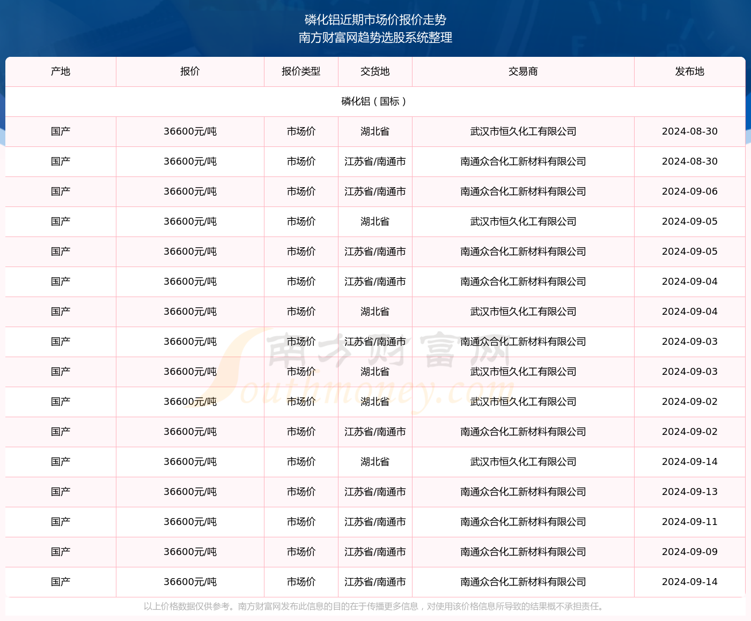This screenshot has height=621, width=751.
Task: Select 2024-09-05 in the 南通众合化工 row
Action: click(x=689, y=252)
